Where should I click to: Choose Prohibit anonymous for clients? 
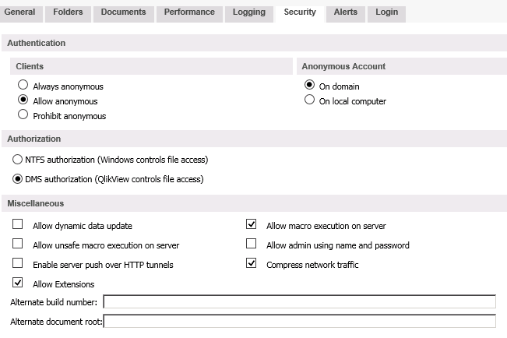tap(23, 115)
